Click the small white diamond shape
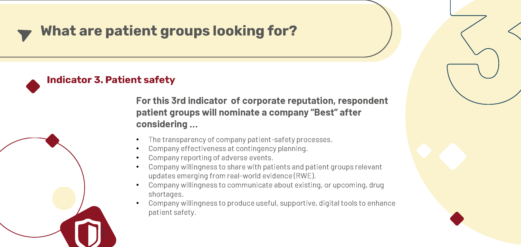Viewport: 521px width, 247px height. (x=424, y=151)
